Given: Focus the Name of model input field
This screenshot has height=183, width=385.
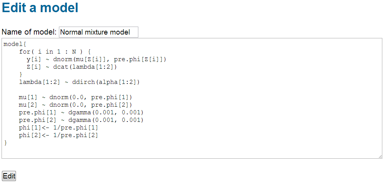Looking at the screenshot, I should click(98, 32).
